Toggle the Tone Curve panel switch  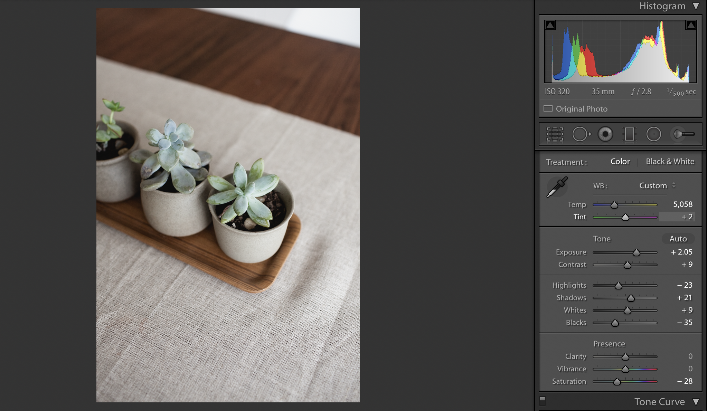[543, 401]
